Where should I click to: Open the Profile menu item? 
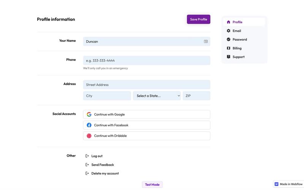pos(244,22)
